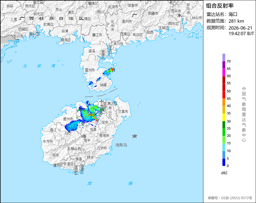Pick the cyan 10–15 legend swatch
This screenshot has width=256, height=203.
(x=224, y=147)
